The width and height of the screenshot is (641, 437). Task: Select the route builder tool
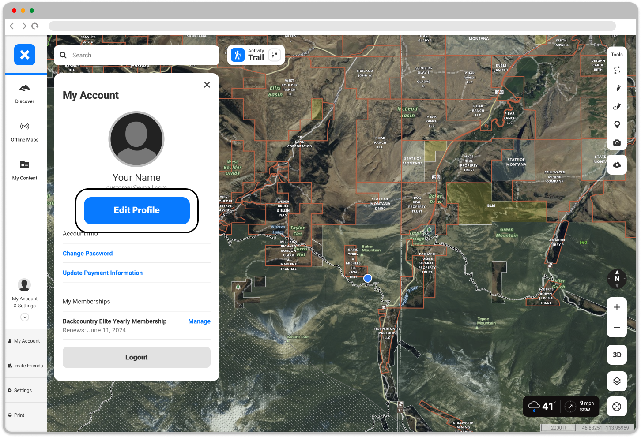(x=617, y=70)
